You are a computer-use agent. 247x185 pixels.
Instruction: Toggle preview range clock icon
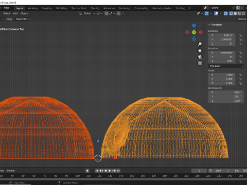(210, 171)
